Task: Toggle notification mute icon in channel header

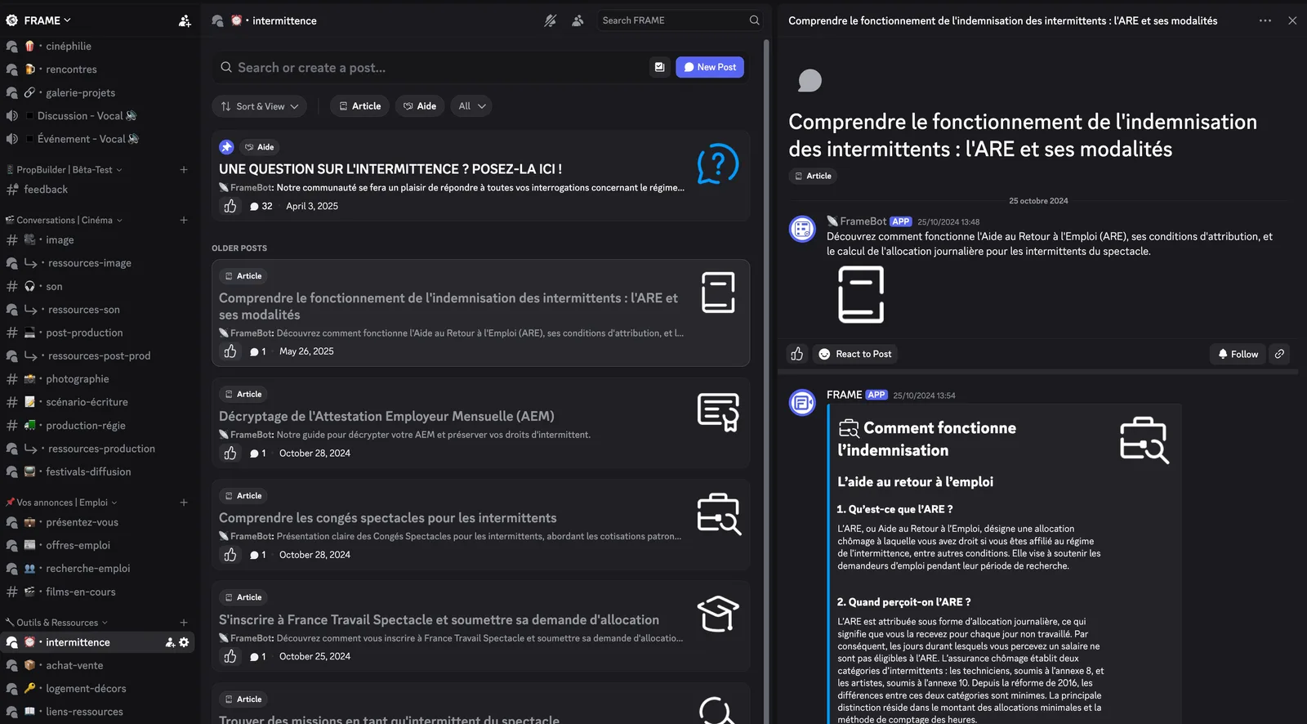Action: (x=551, y=20)
